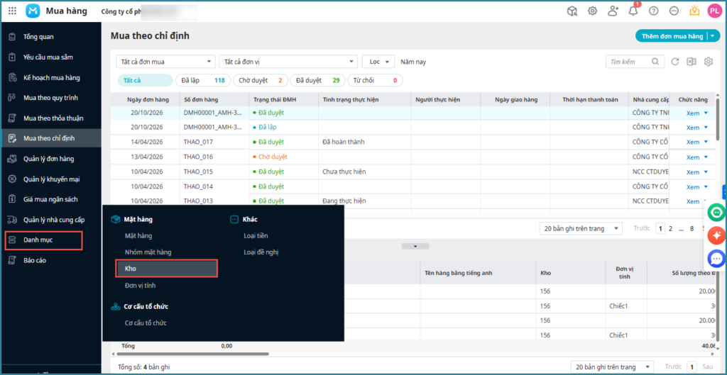The image size is (727, 375).
Task: Select 'Nhóm mặt hàng' menu entry
Action: coord(148,252)
